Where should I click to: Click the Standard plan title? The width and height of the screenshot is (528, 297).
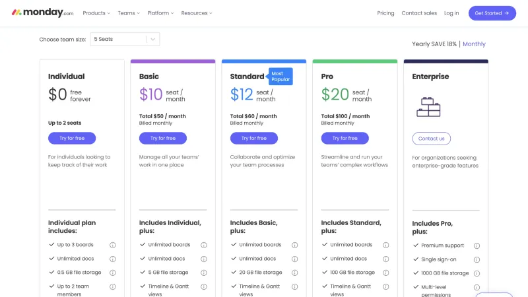pos(247,77)
